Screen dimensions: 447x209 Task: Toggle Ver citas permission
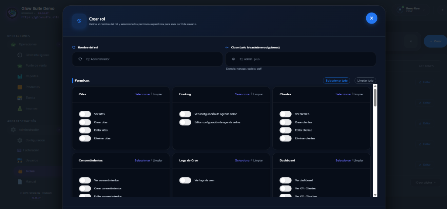click(85, 114)
